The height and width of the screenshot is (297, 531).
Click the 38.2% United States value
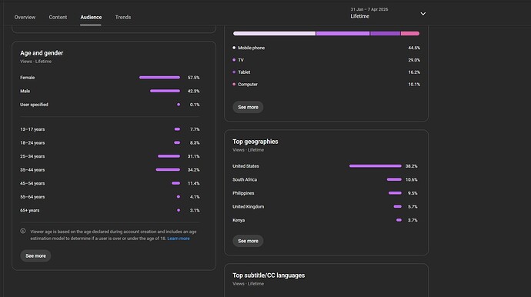click(412, 166)
